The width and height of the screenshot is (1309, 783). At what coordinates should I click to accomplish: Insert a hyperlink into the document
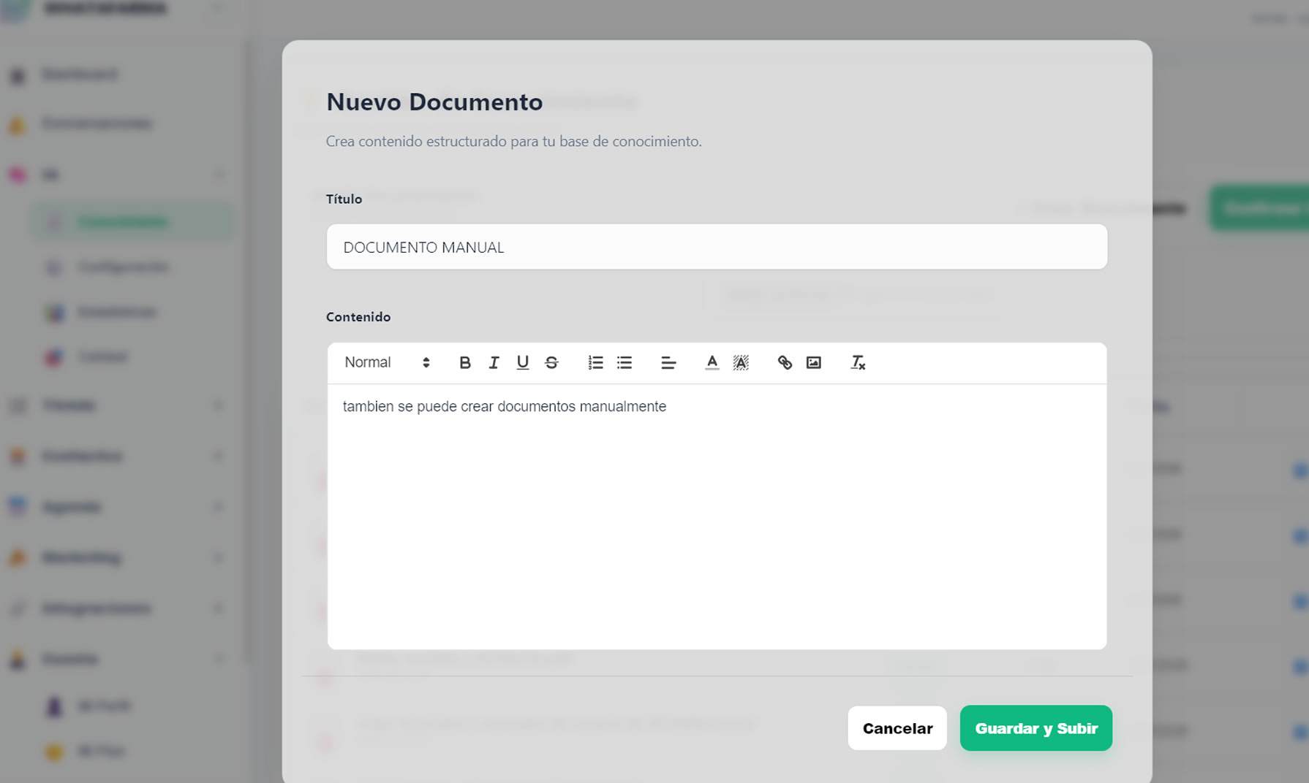[x=785, y=362]
